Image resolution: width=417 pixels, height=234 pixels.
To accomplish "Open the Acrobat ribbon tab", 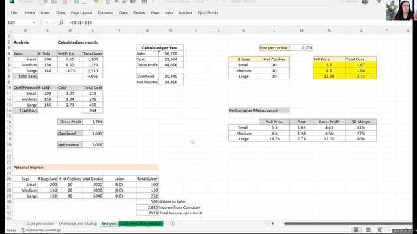I will [185, 13].
